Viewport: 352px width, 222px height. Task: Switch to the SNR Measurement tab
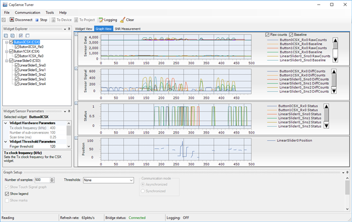pyautogui.click(x=128, y=29)
